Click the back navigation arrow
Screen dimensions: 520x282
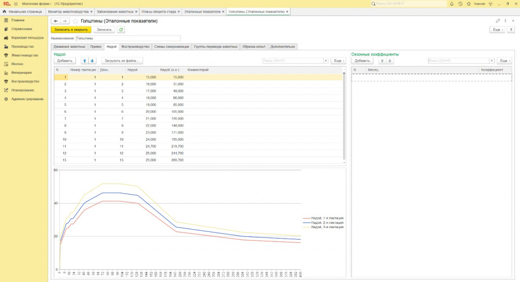[x=55, y=21]
